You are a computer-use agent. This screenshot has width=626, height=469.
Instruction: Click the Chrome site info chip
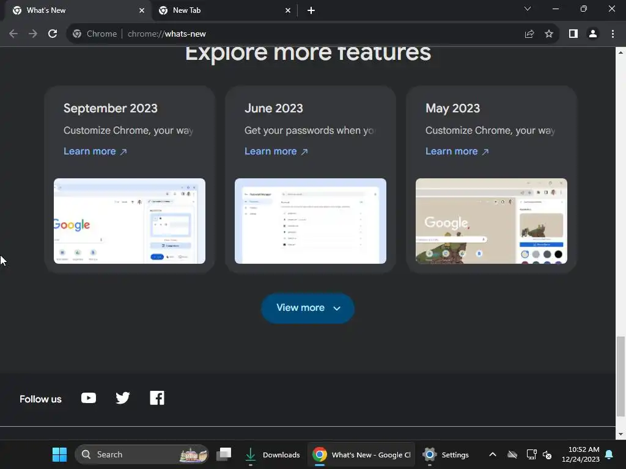tap(95, 34)
